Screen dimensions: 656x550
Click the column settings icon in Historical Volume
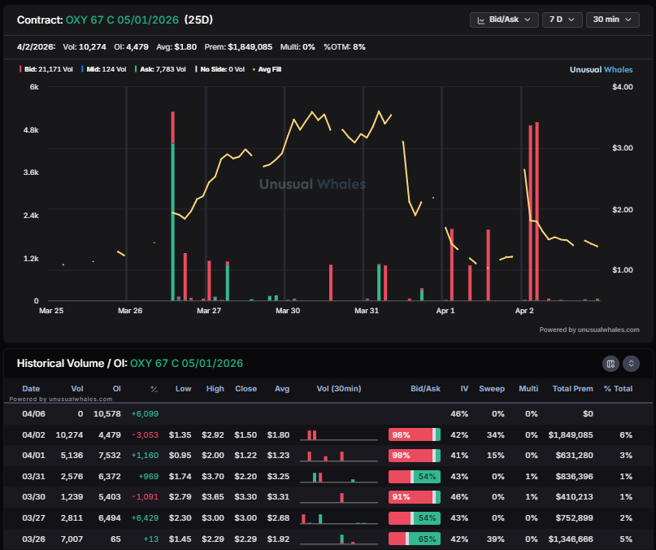(610, 364)
